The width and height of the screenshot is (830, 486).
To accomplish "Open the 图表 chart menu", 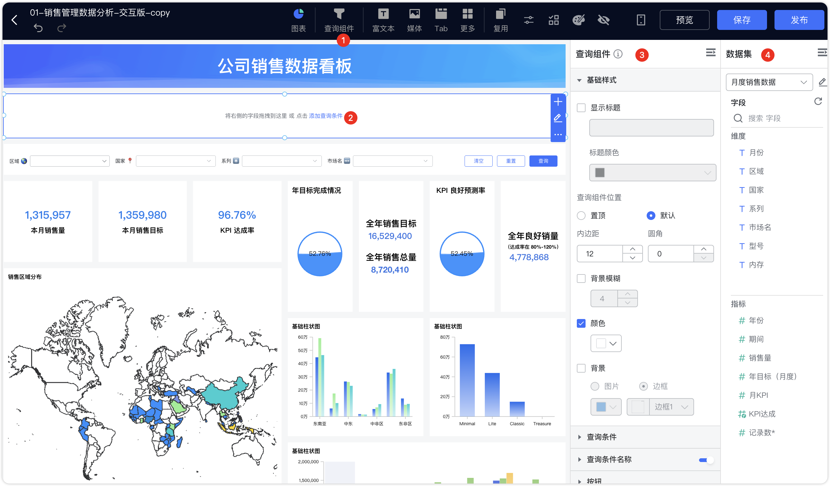I will 298,20.
